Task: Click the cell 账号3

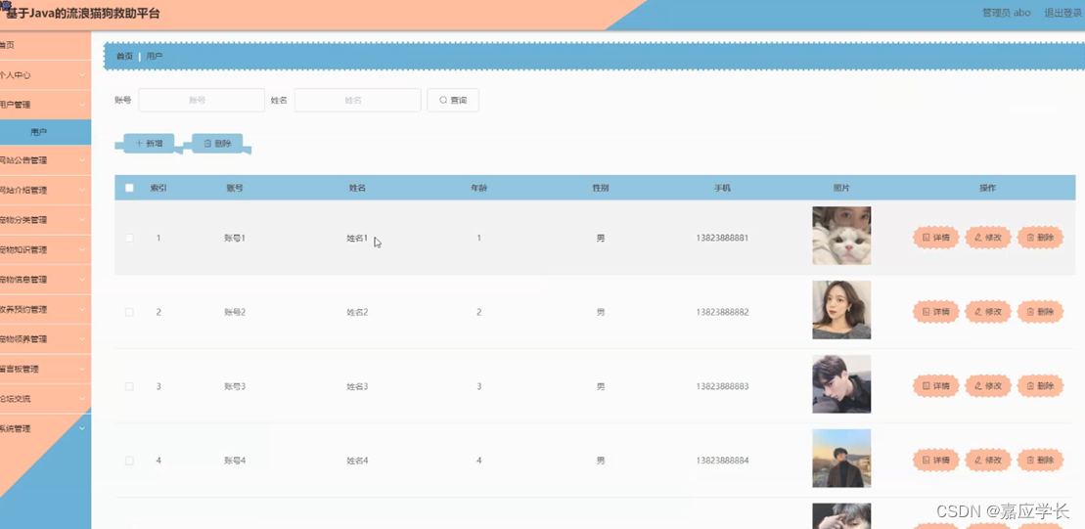Action: pyautogui.click(x=235, y=386)
